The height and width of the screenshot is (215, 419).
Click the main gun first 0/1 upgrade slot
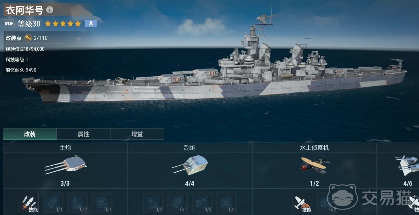tap(53, 203)
